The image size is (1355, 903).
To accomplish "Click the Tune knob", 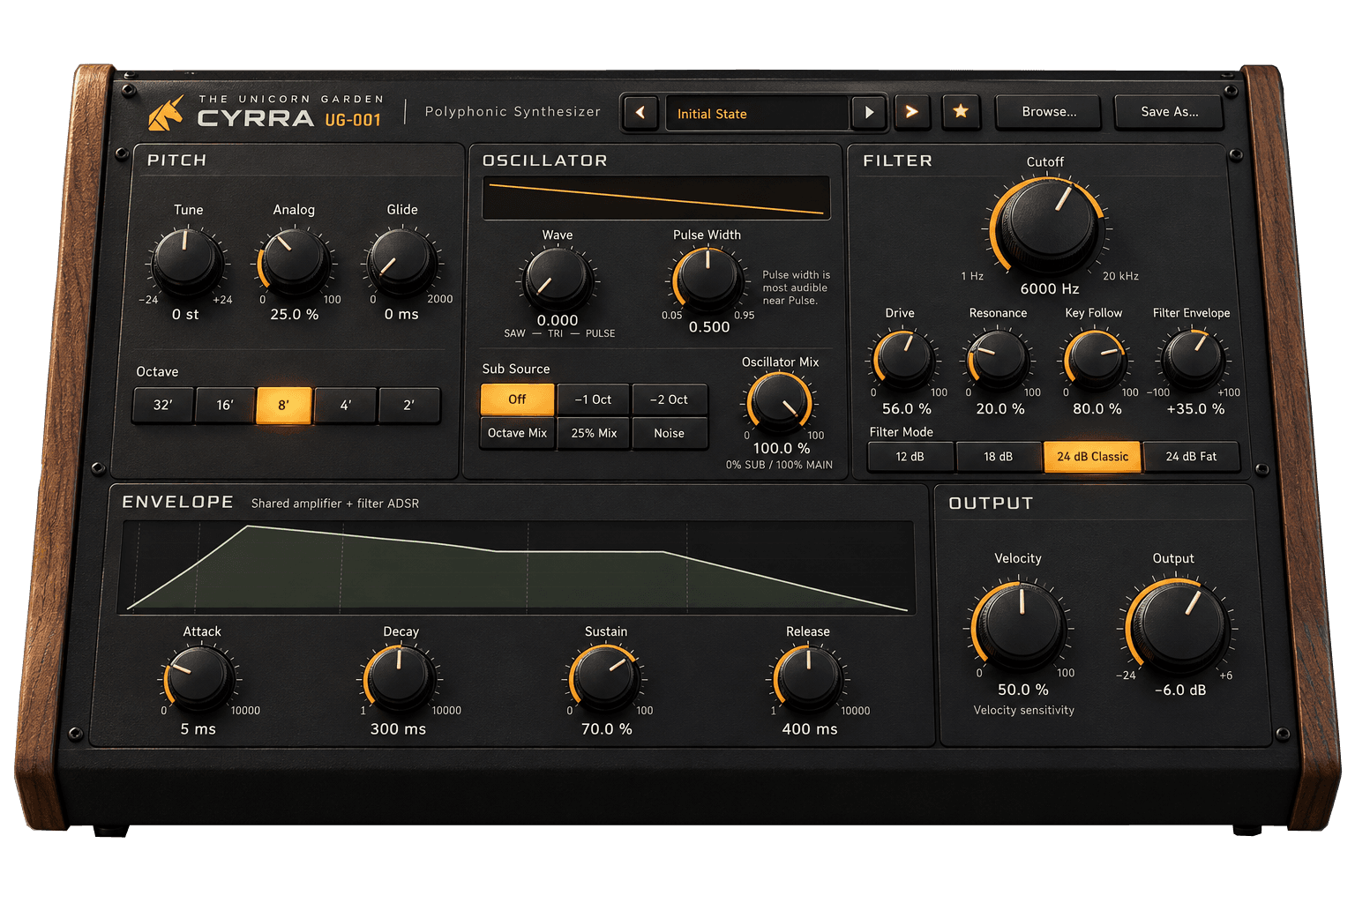I will point(187,261).
